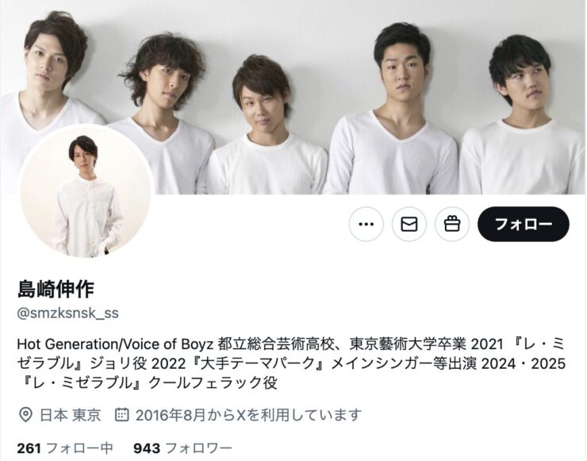Click the gift box icon
This screenshot has width=587, height=461.
pyautogui.click(x=452, y=224)
